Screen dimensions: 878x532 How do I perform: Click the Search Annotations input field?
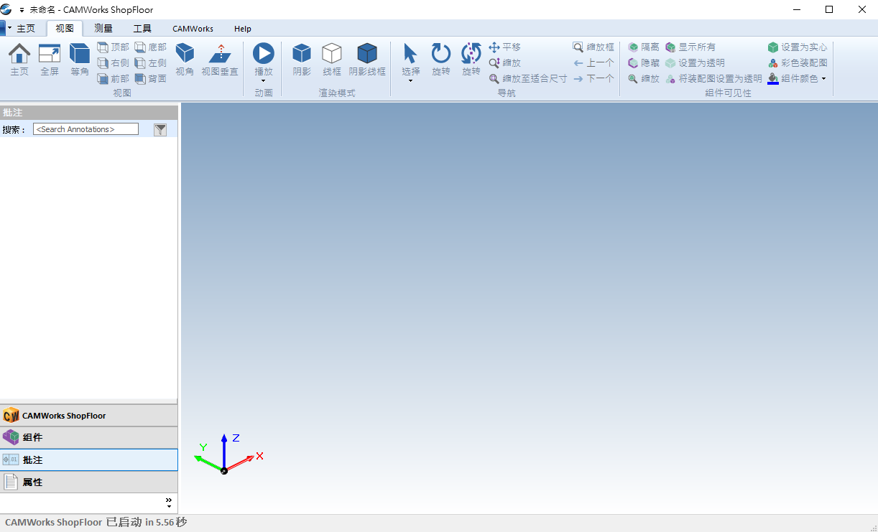click(x=86, y=129)
